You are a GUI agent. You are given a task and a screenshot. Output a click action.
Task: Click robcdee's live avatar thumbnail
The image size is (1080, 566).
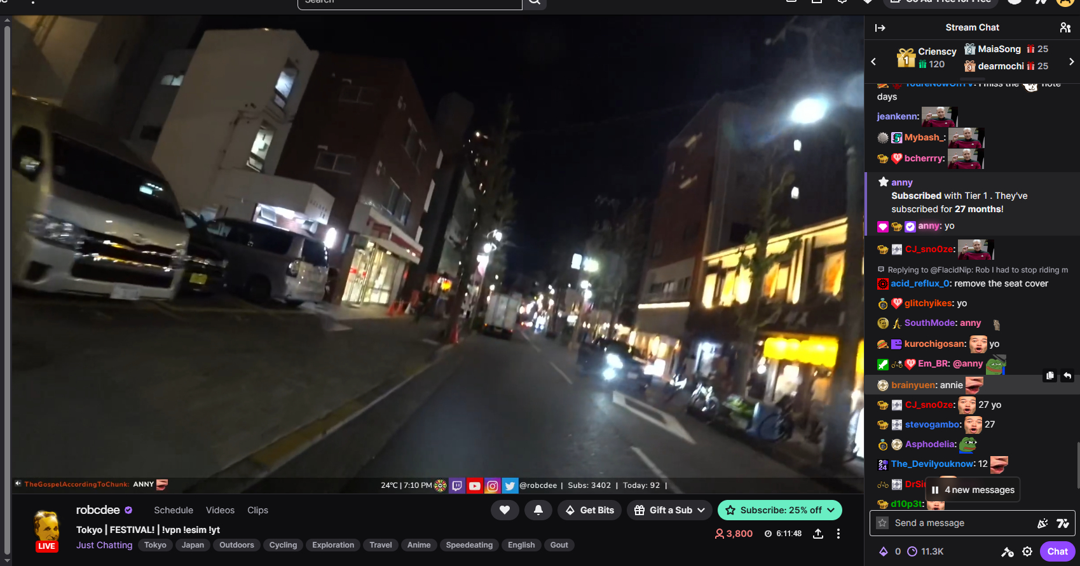(46, 530)
